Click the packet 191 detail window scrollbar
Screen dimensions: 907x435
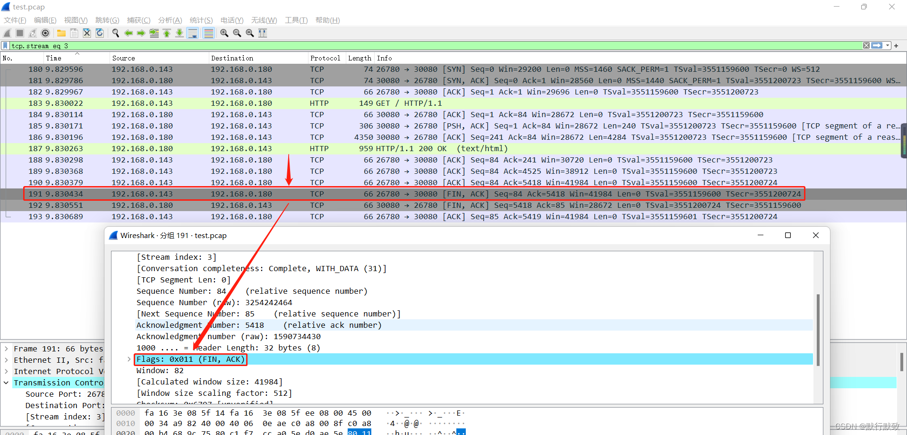pyautogui.click(x=818, y=330)
